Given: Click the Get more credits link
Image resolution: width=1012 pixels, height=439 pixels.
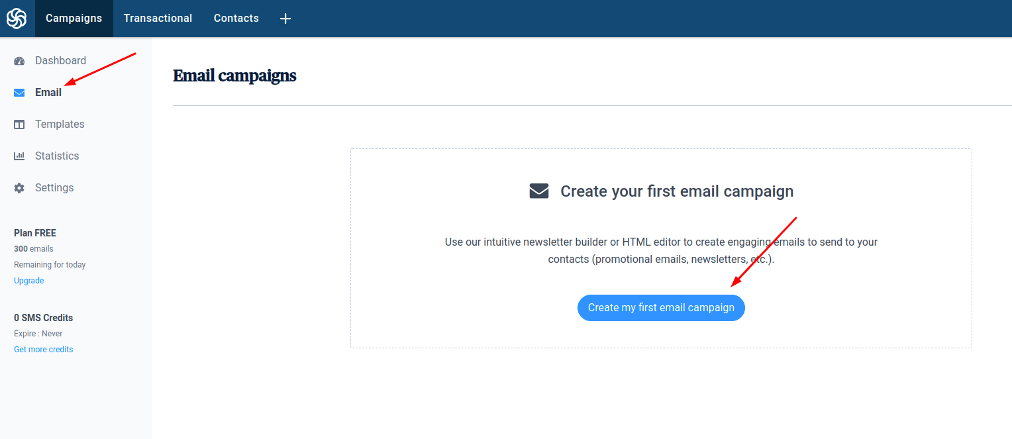Looking at the screenshot, I should [x=44, y=350].
